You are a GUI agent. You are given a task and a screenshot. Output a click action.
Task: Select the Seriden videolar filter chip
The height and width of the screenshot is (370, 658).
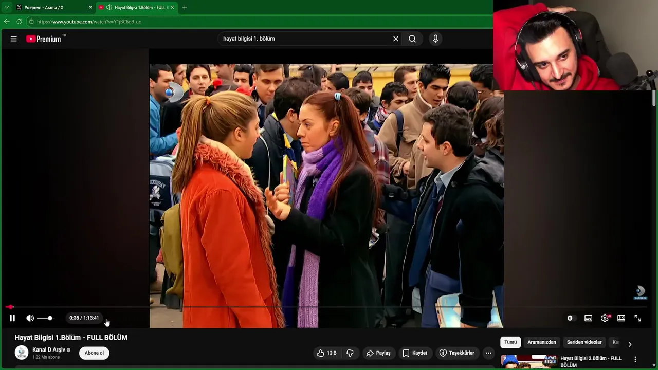pyautogui.click(x=584, y=342)
